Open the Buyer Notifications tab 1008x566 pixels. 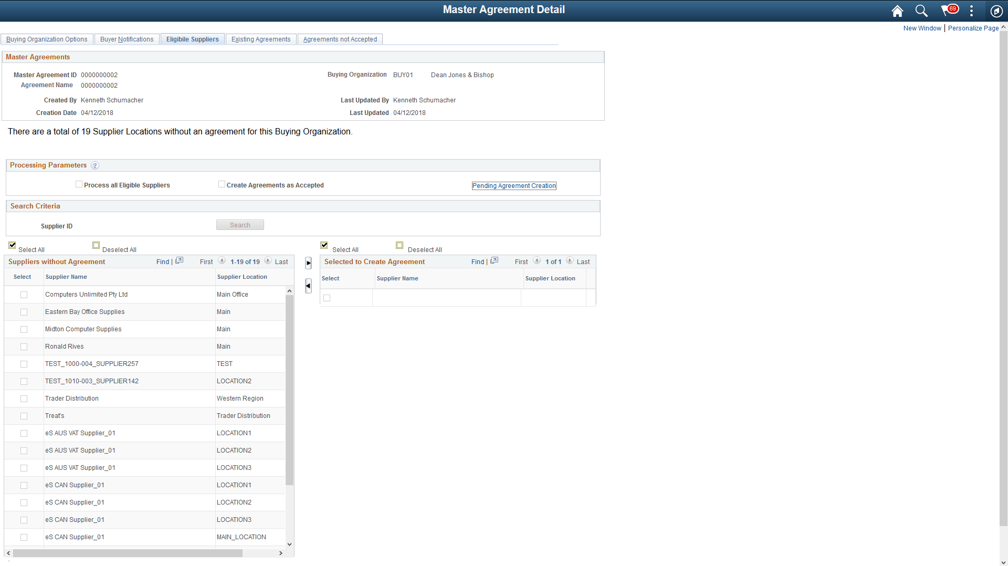click(x=127, y=39)
